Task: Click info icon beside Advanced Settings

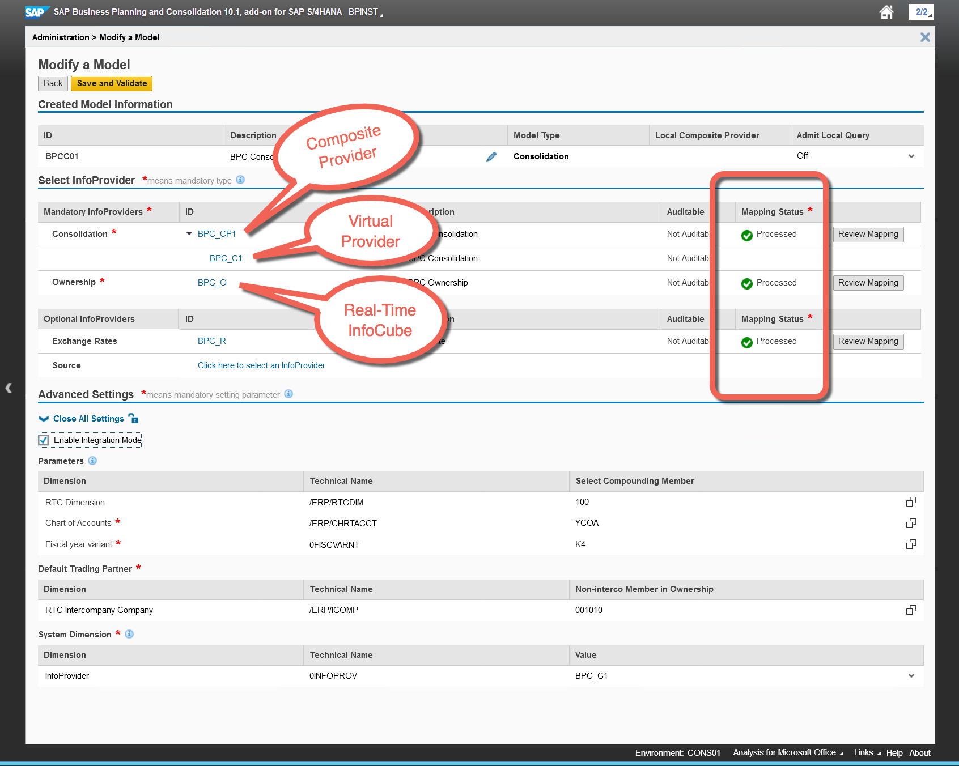Action: tap(288, 394)
